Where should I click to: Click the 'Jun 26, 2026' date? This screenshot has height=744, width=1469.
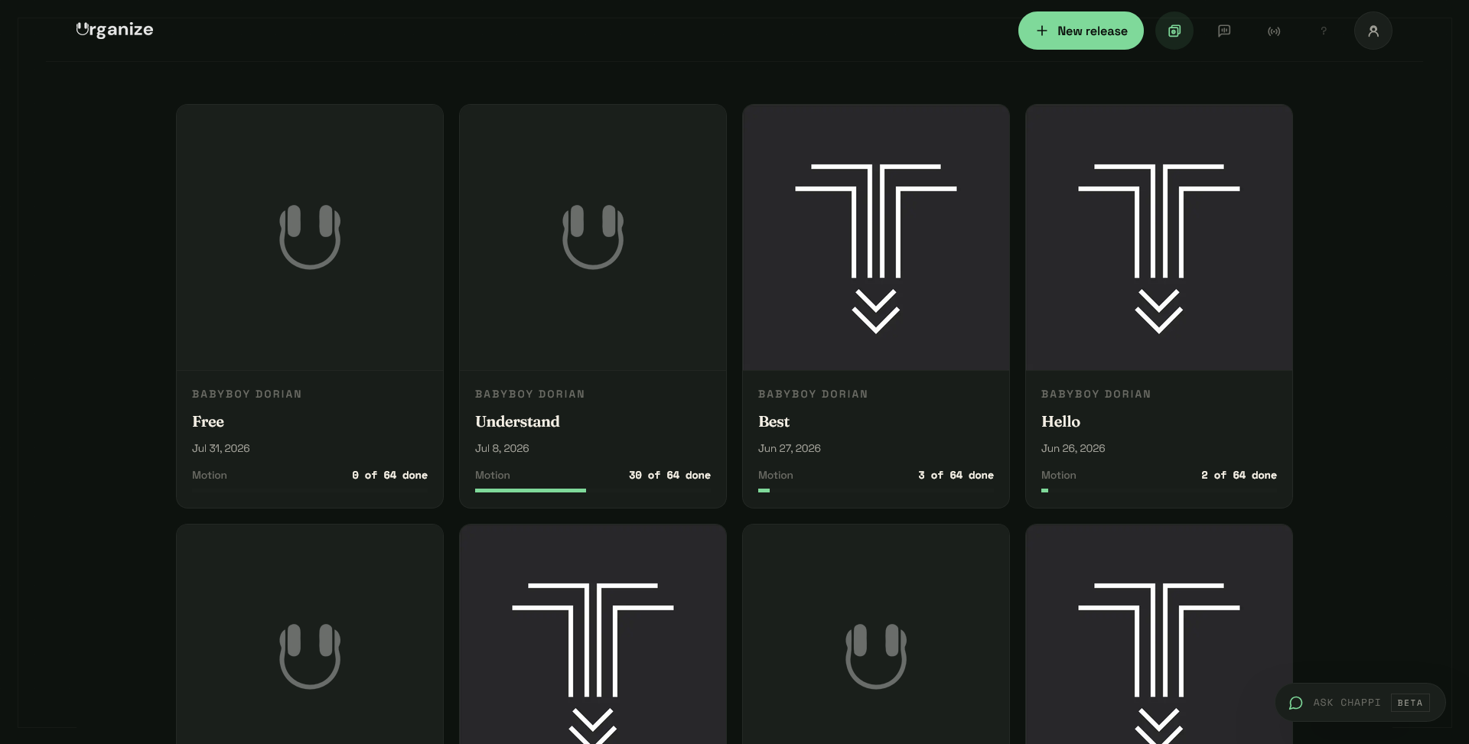pyautogui.click(x=1073, y=448)
